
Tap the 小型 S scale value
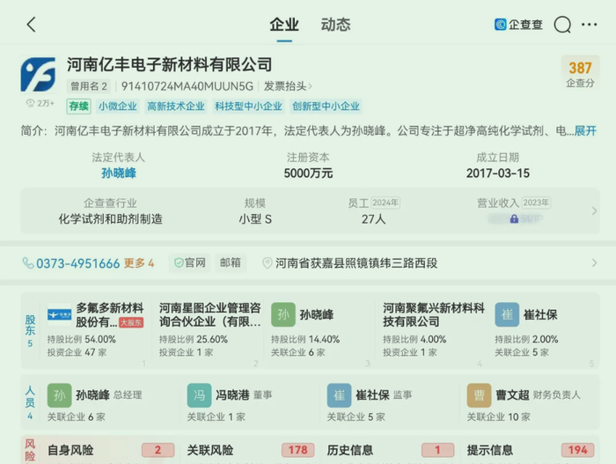pos(255,219)
